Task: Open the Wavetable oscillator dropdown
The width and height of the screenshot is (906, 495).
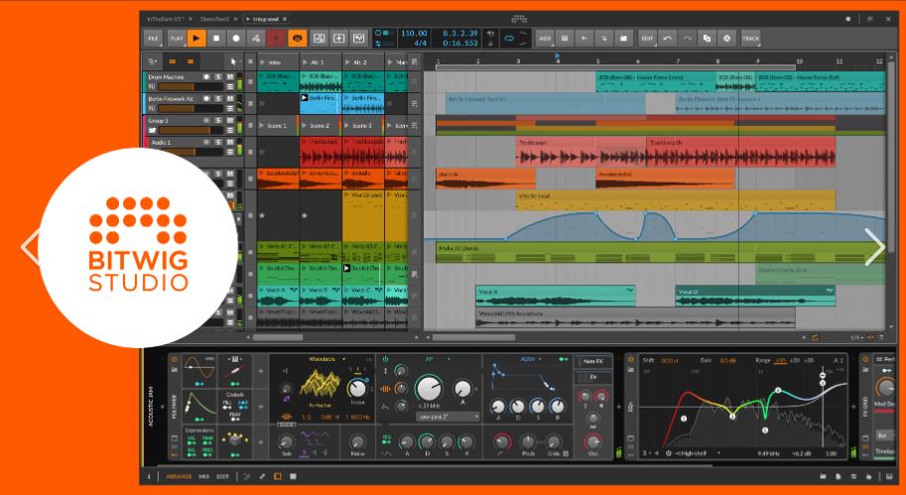Action: [x=327, y=359]
